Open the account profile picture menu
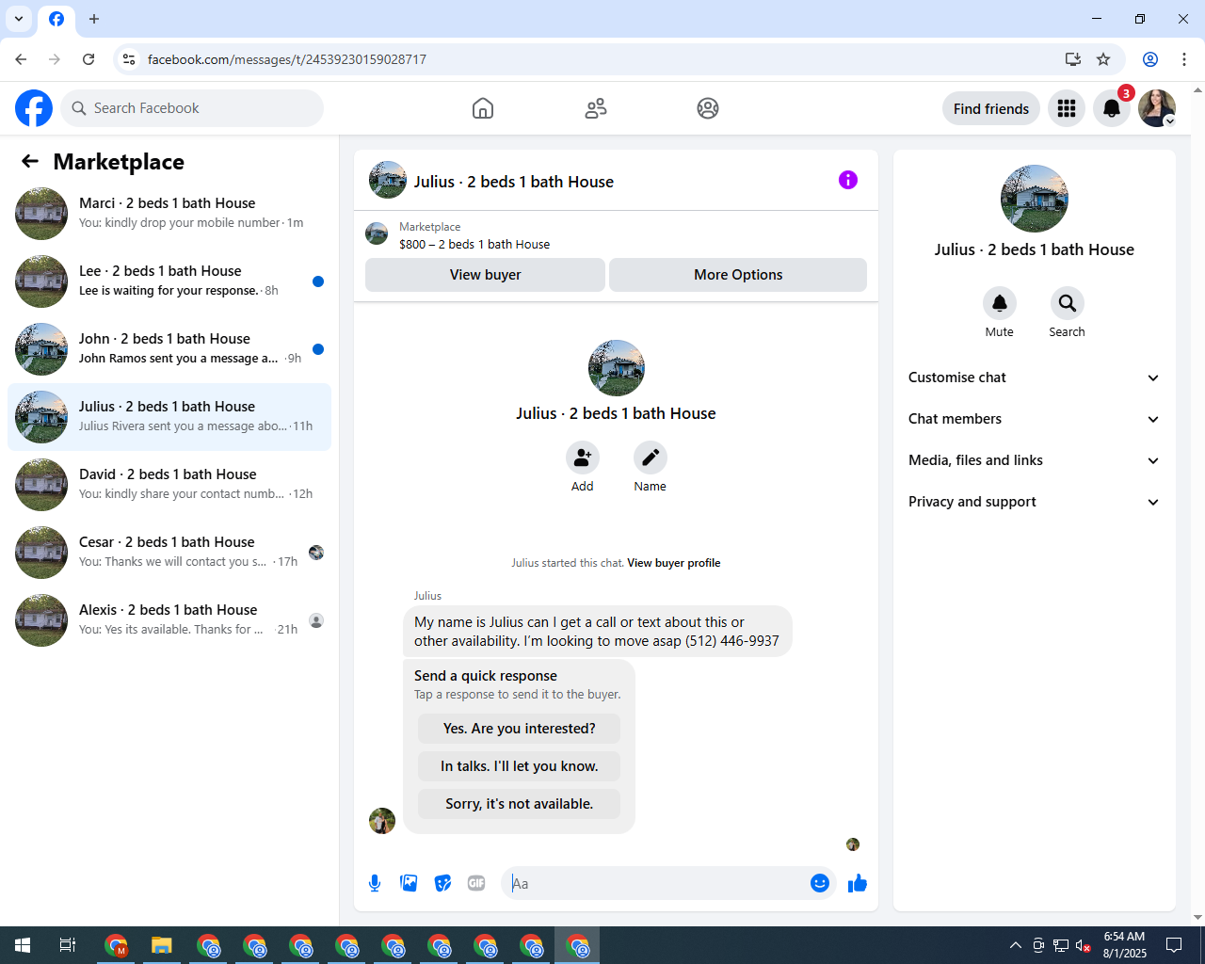Viewport: 1205px width, 964px height. click(x=1157, y=108)
